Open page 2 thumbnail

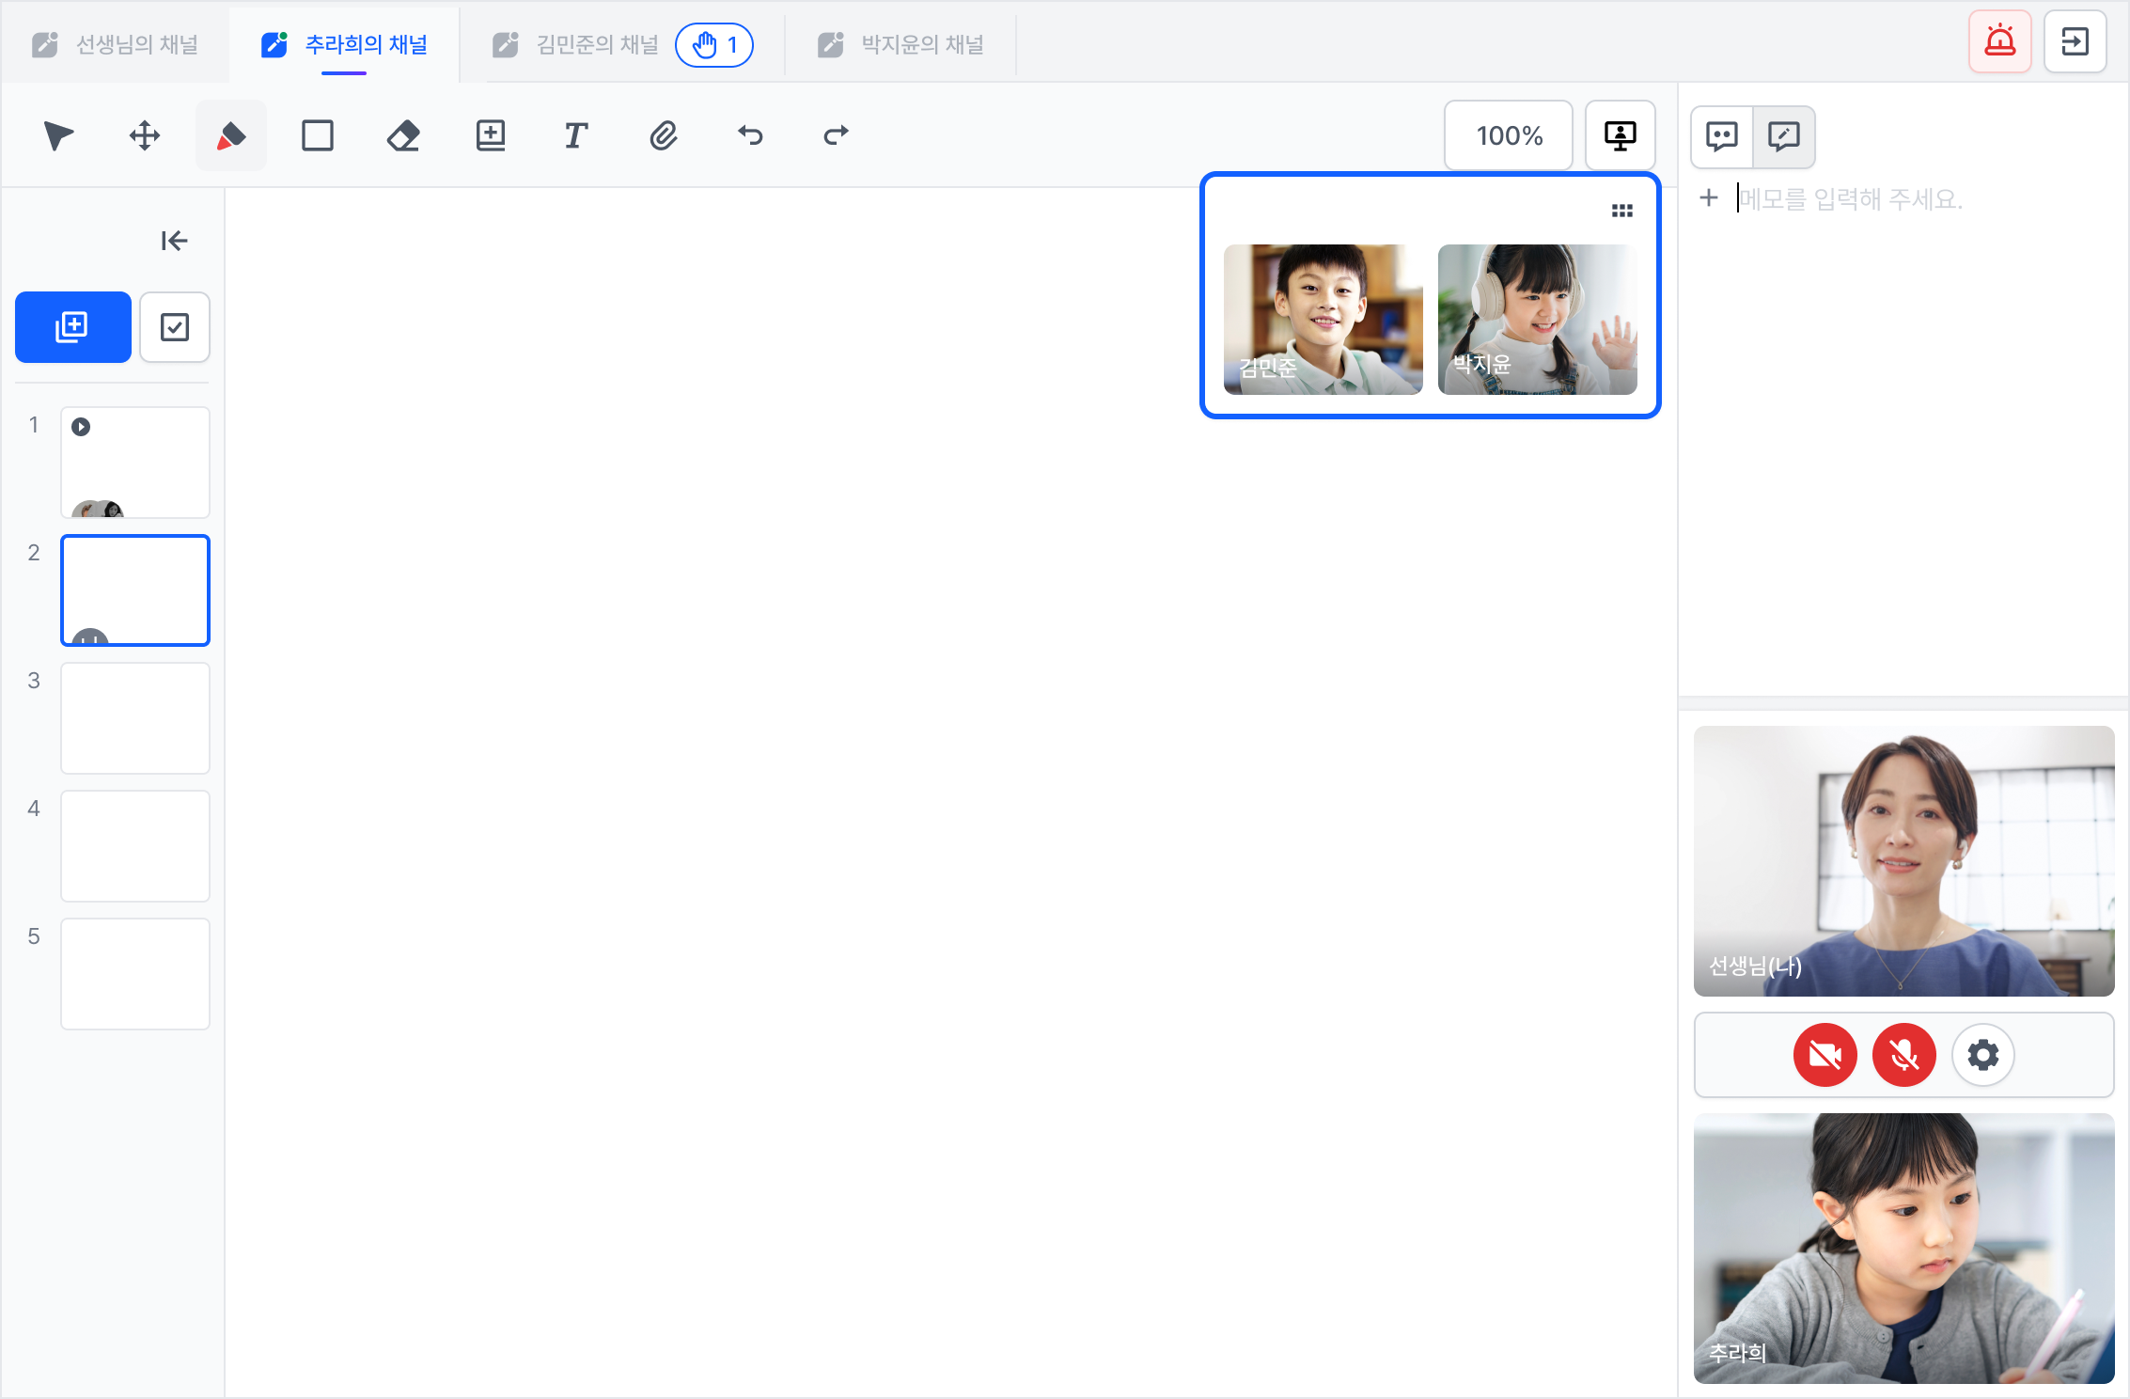click(x=135, y=590)
